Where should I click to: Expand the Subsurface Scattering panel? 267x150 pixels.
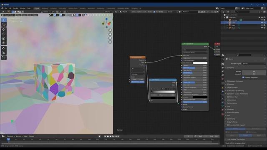click(235, 91)
